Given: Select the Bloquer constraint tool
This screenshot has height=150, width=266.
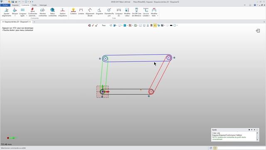Looking at the screenshot, I should coord(15,11).
